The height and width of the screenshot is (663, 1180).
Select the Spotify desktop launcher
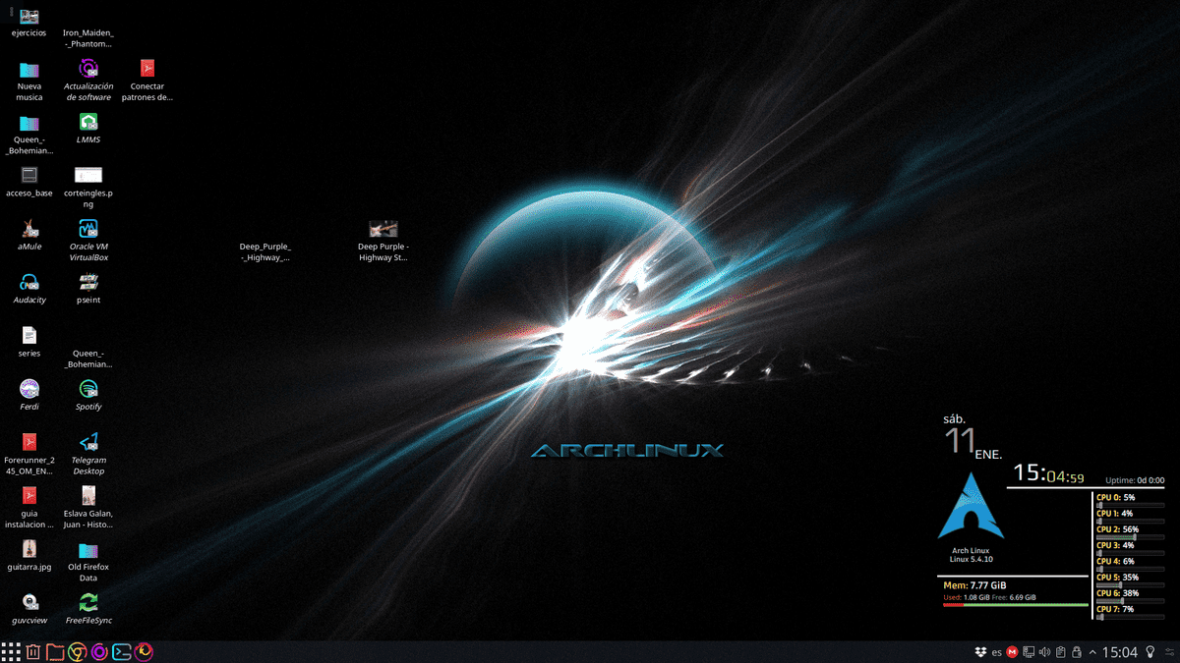pyautogui.click(x=88, y=395)
